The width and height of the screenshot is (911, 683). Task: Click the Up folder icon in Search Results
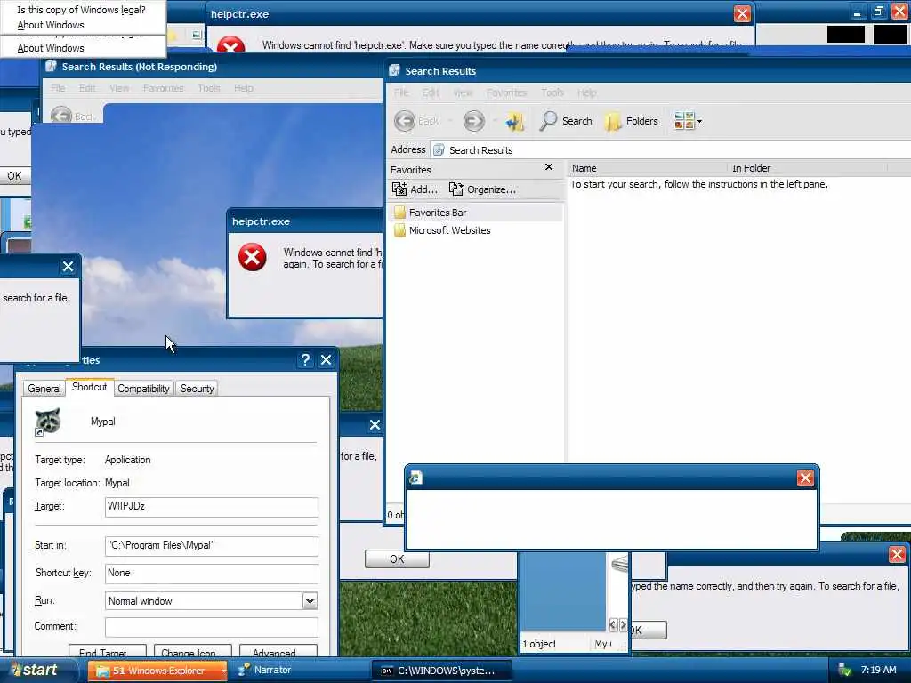tap(514, 121)
